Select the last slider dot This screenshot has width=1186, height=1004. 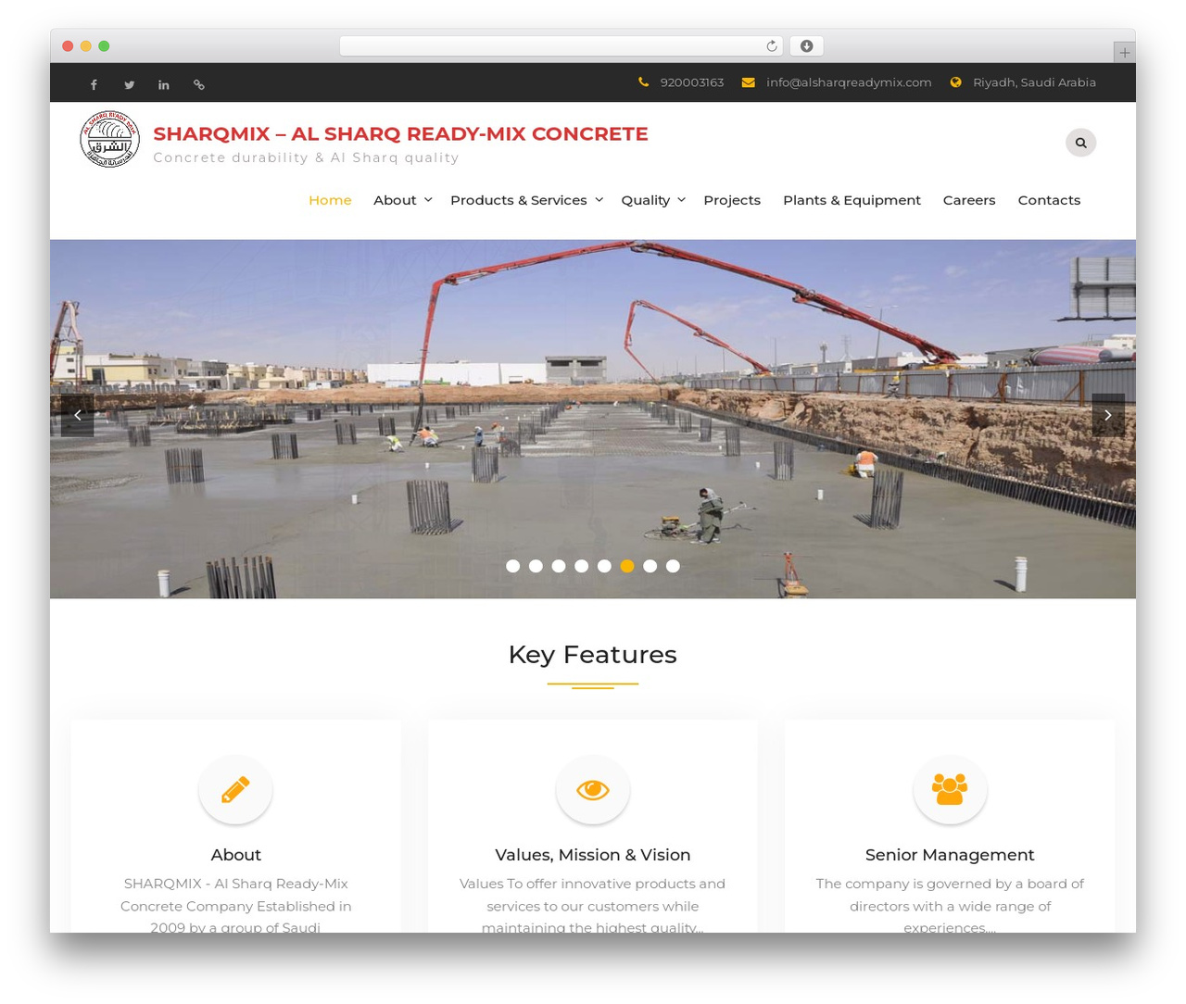click(673, 566)
